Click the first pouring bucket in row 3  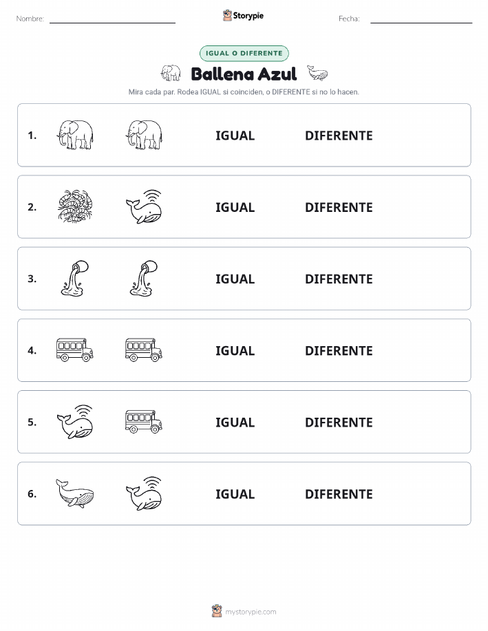pyautogui.click(x=75, y=279)
